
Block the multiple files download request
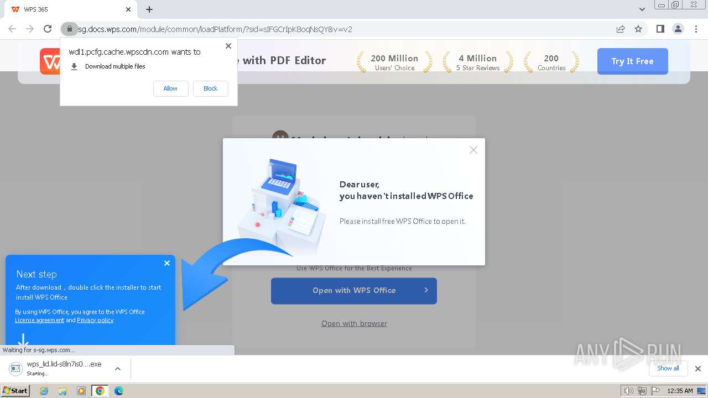point(210,88)
